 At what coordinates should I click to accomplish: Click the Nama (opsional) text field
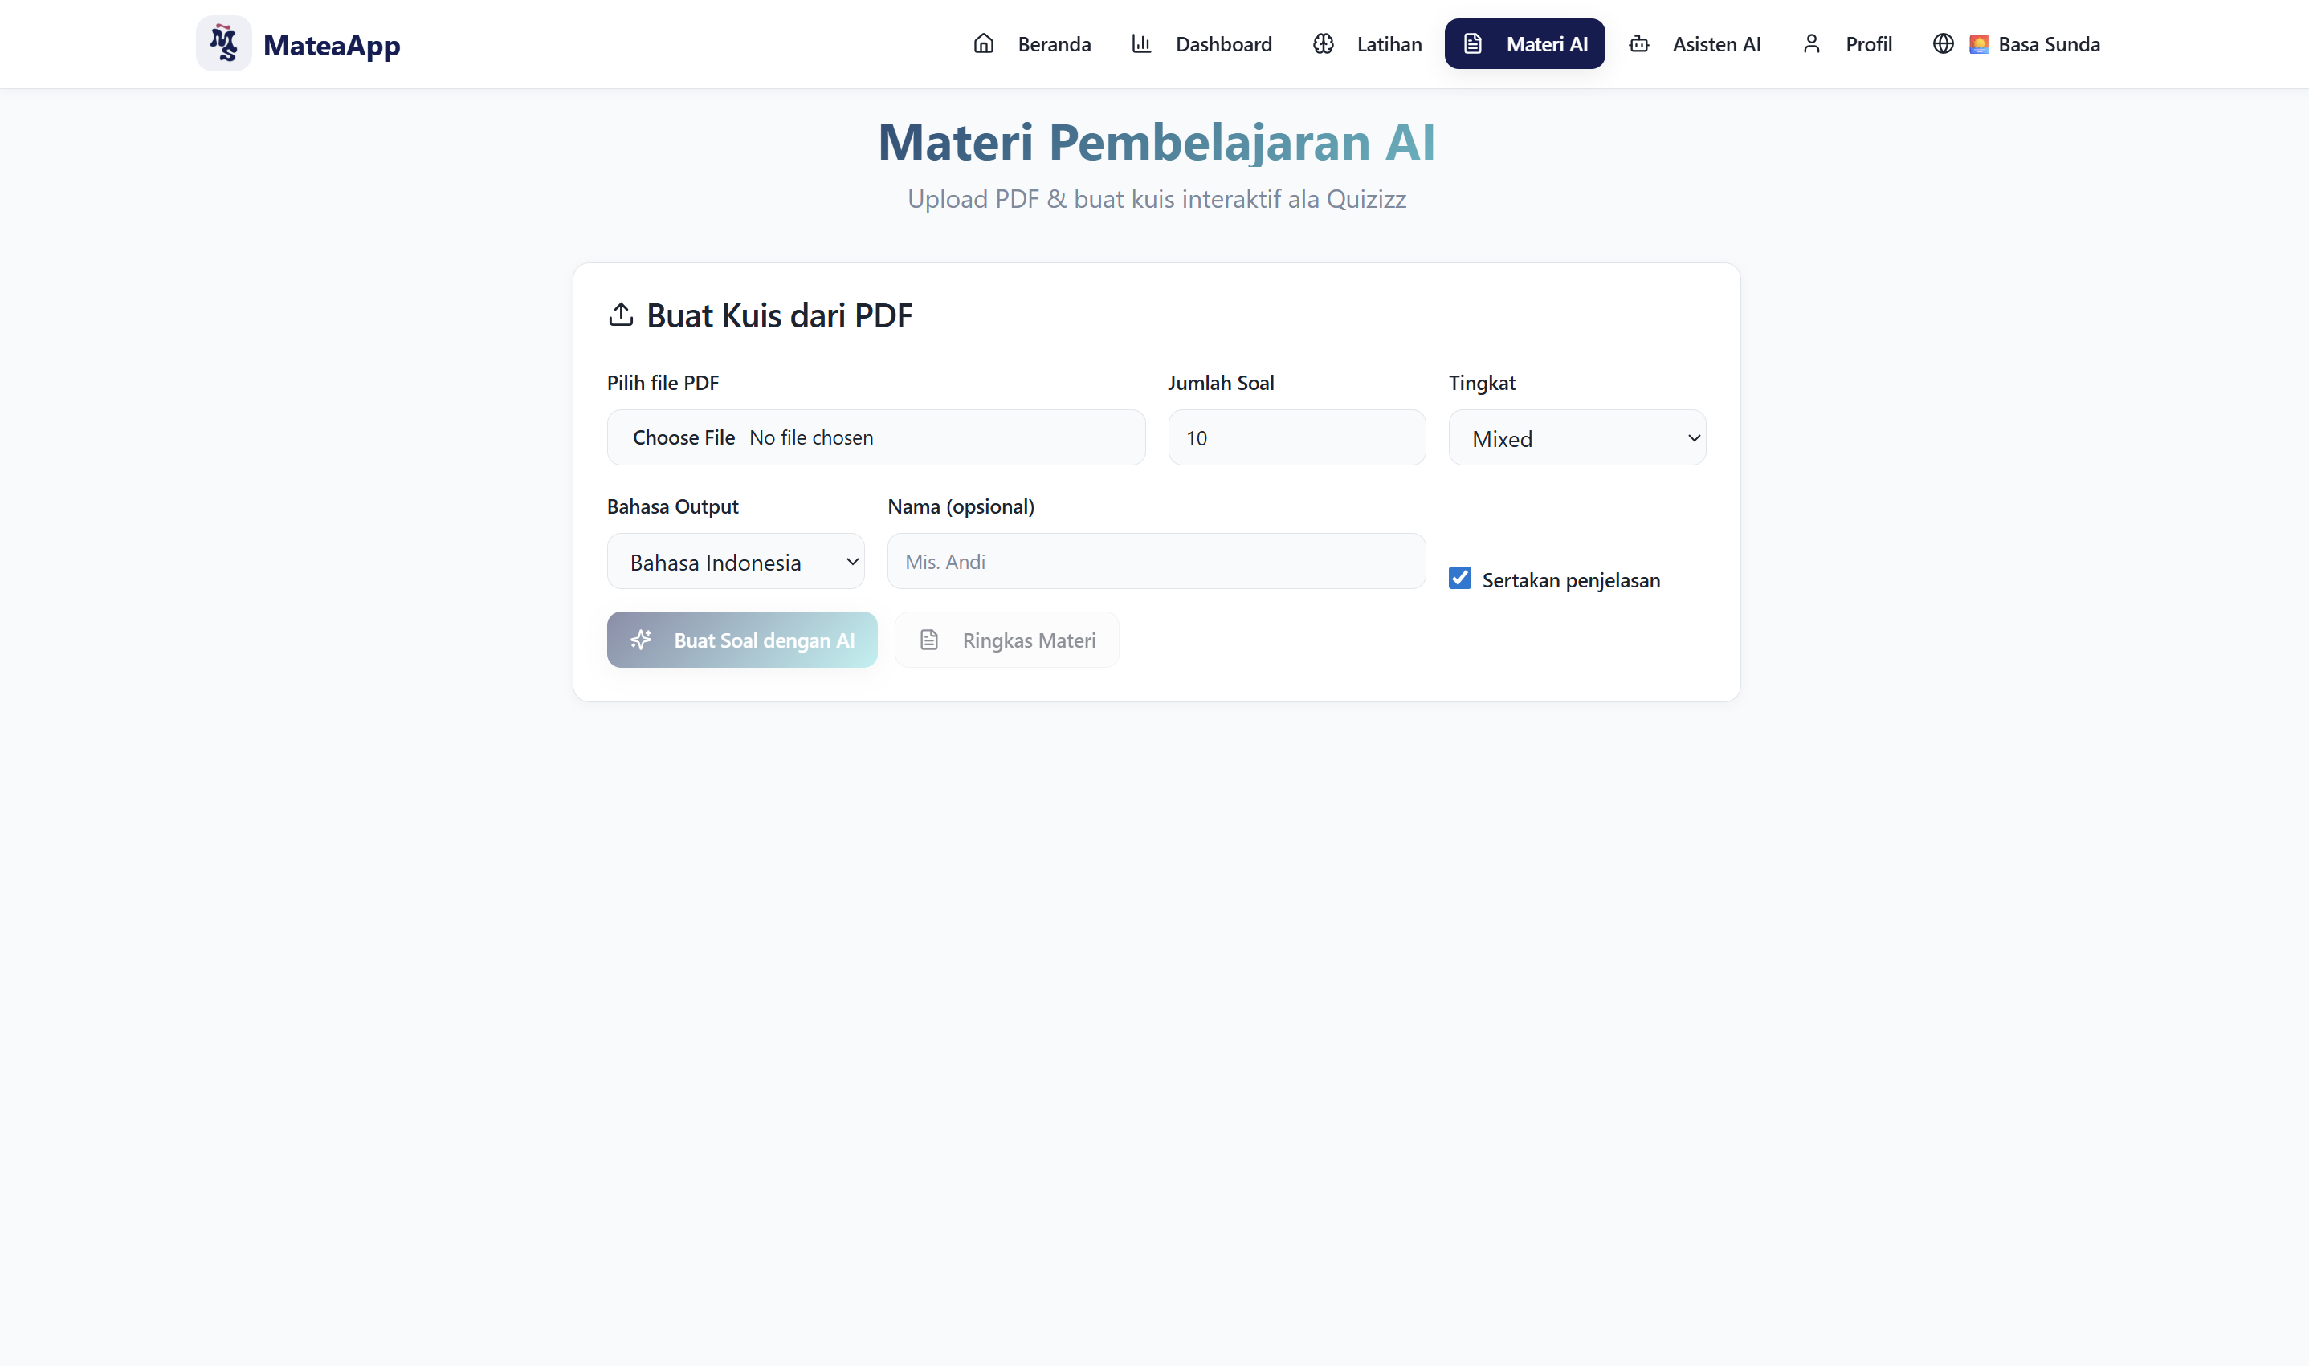(1156, 562)
